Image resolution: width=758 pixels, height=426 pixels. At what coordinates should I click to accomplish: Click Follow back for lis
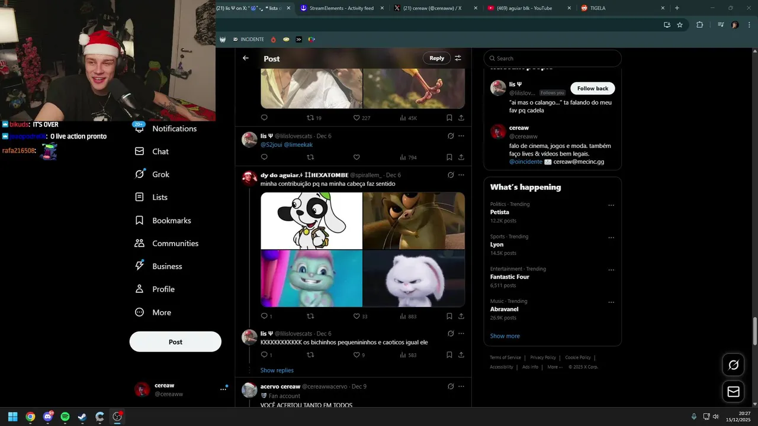593,88
